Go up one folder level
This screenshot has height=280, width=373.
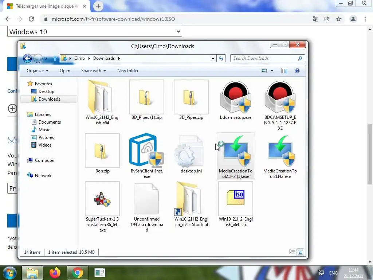pyautogui.click(x=55, y=58)
